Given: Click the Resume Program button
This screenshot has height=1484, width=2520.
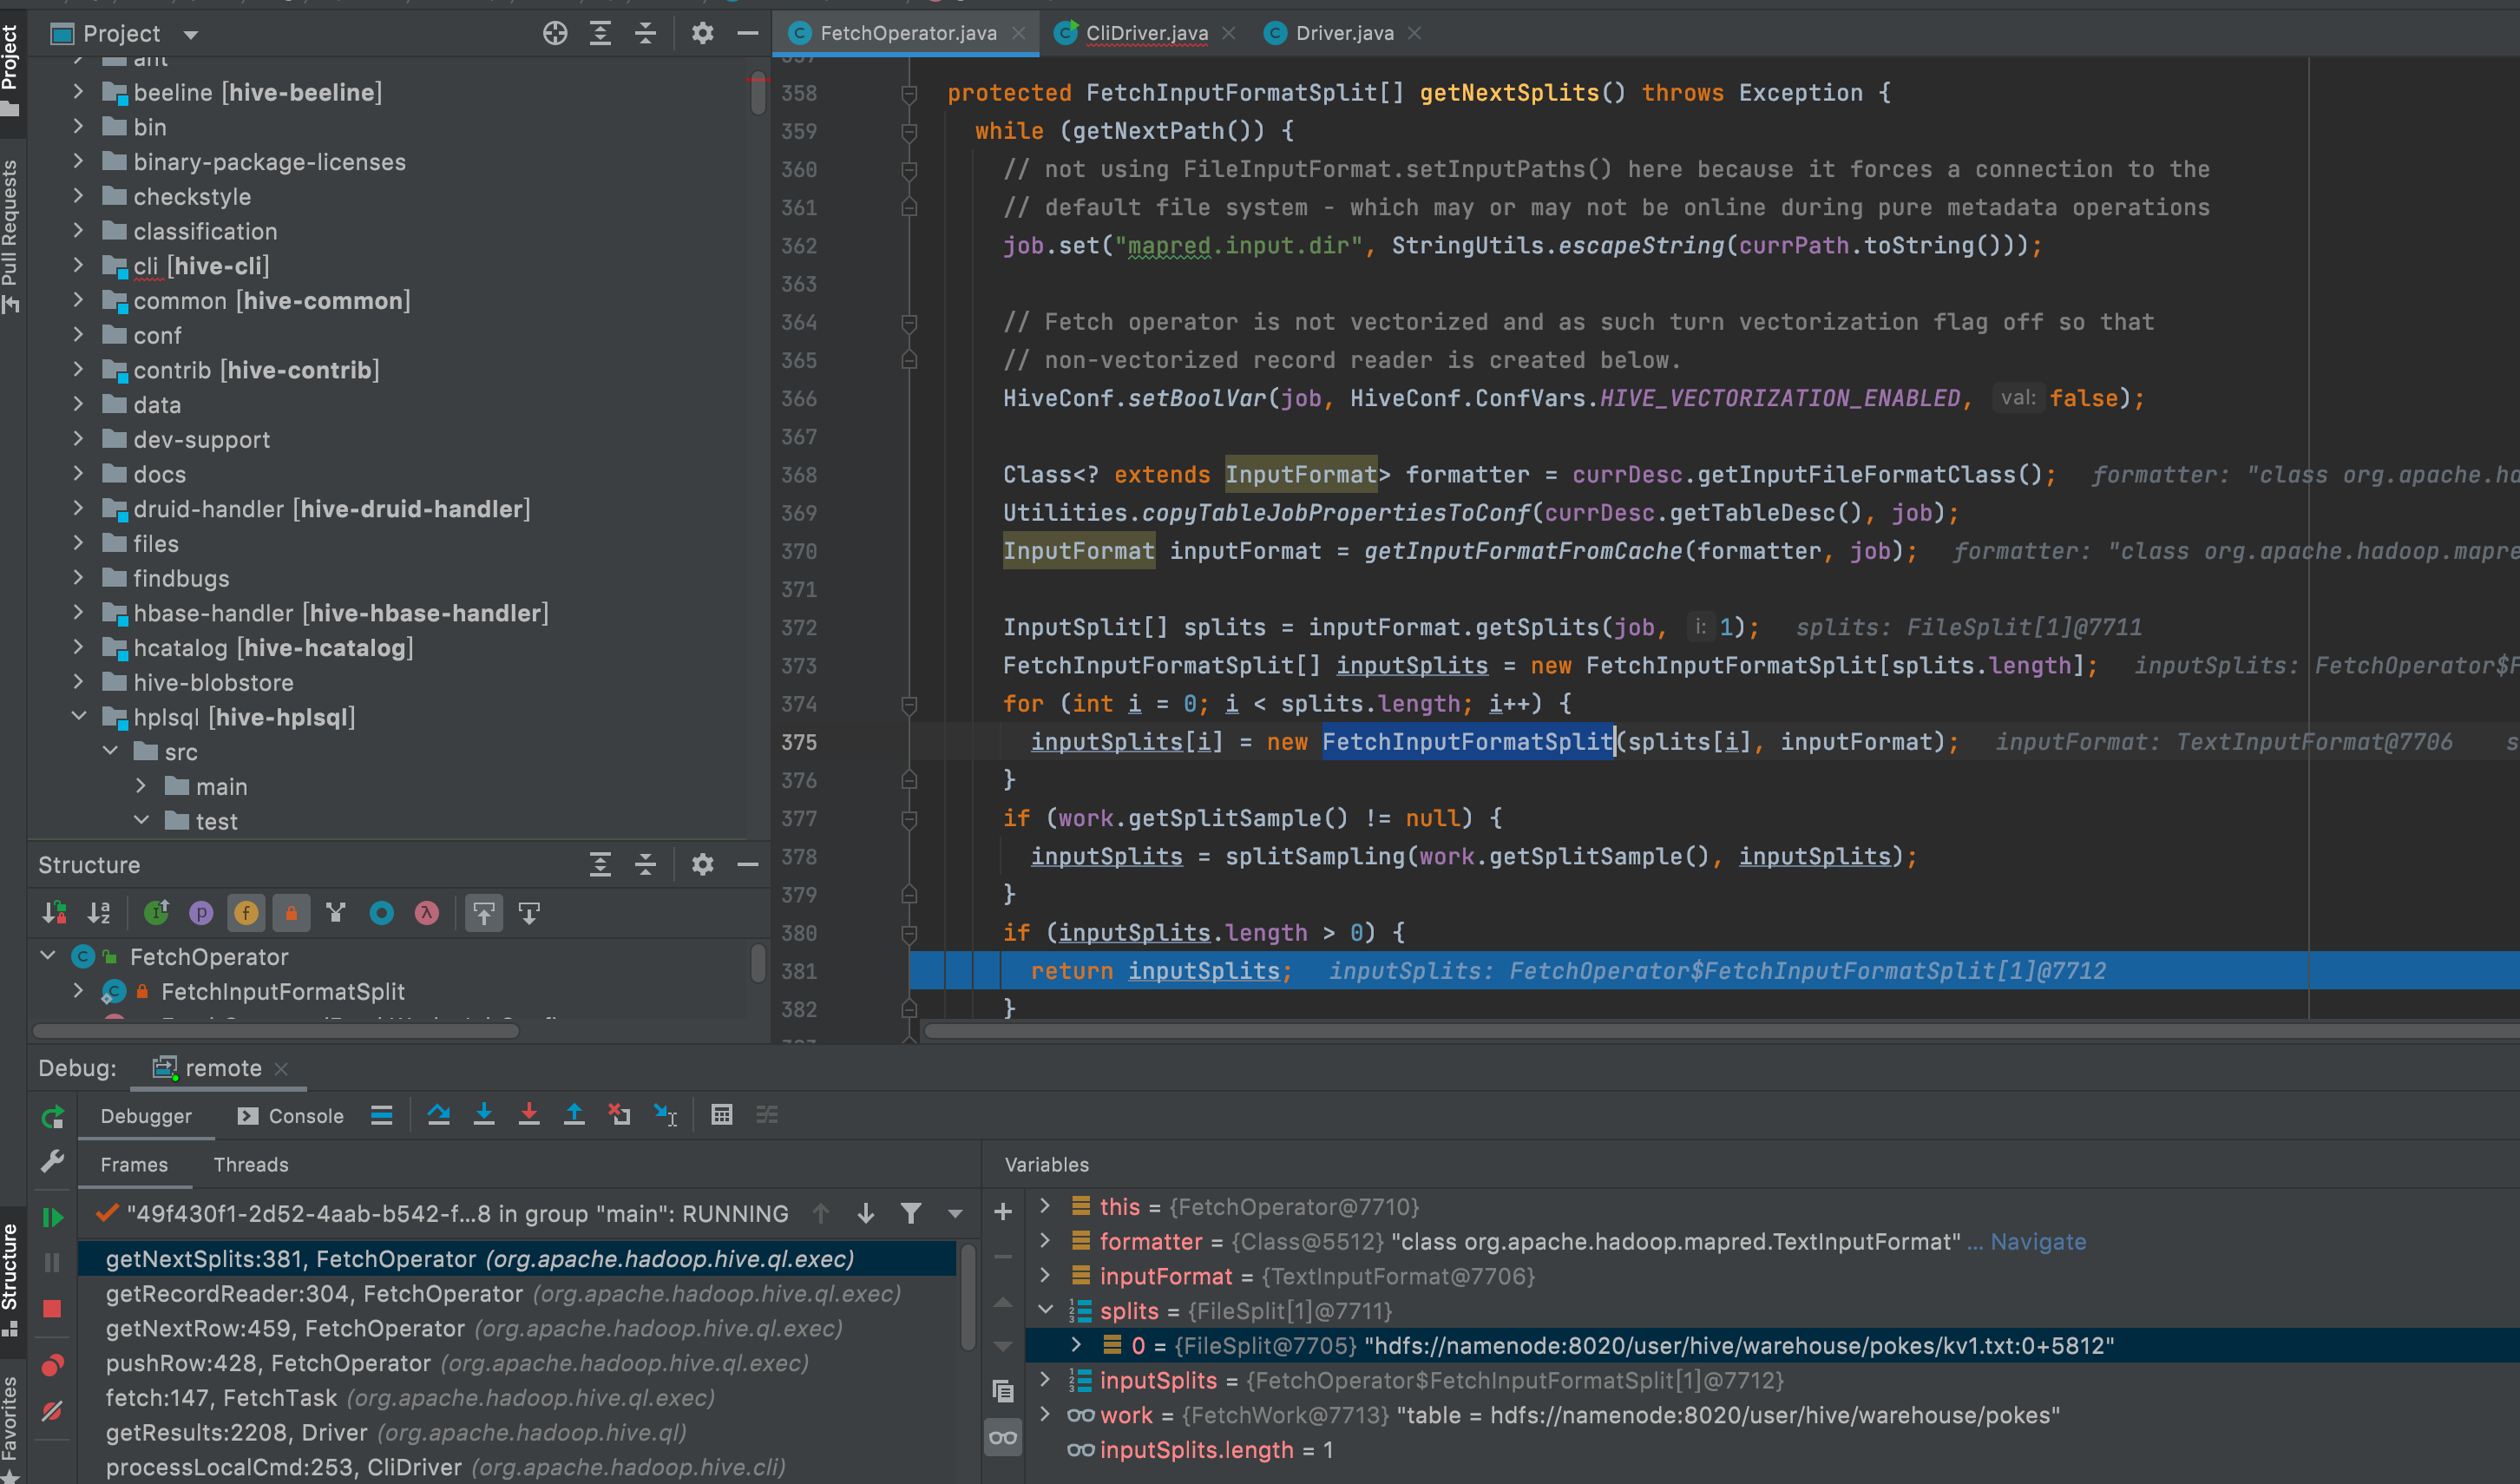Looking at the screenshot, I should [x=53, y=1217].
